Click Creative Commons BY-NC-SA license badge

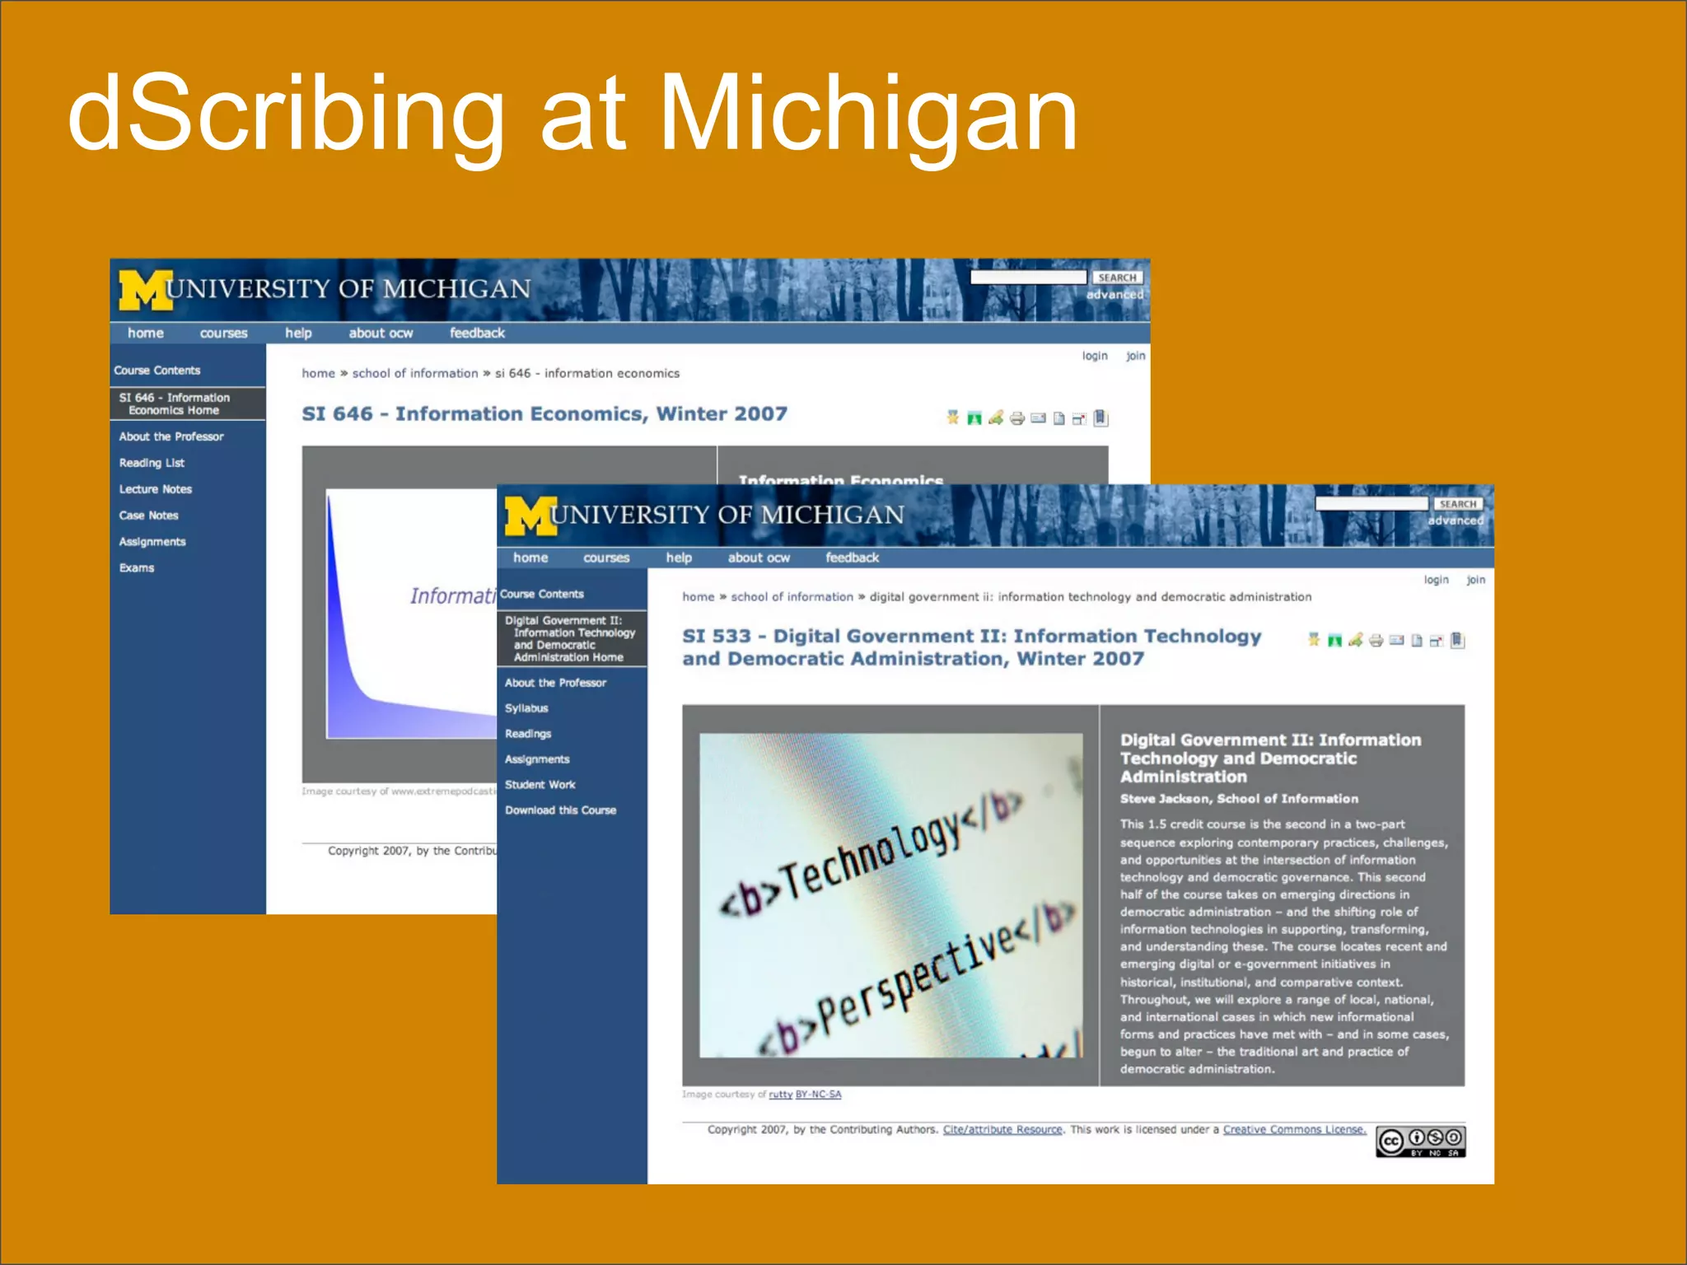coord(1420,1141)
